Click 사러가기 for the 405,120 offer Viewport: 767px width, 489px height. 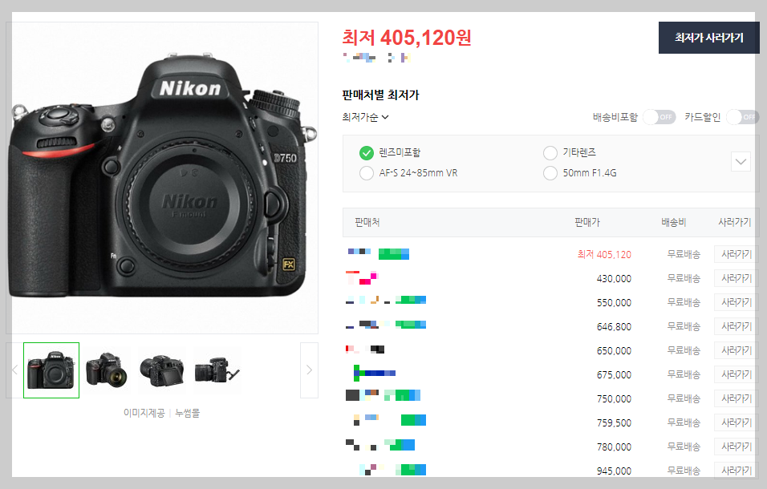(737, 254)
